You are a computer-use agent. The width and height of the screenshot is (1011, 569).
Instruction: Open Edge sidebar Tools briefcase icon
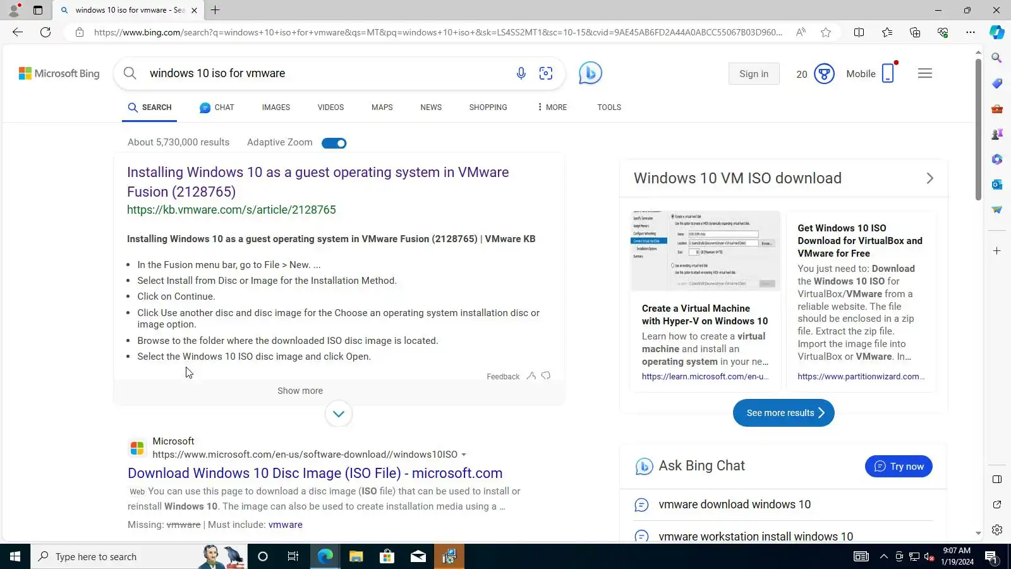(x=997, y=109)
